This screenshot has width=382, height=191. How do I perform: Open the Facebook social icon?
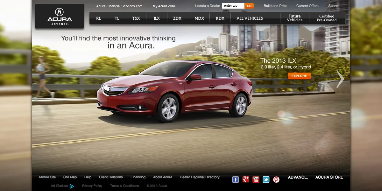236,180
